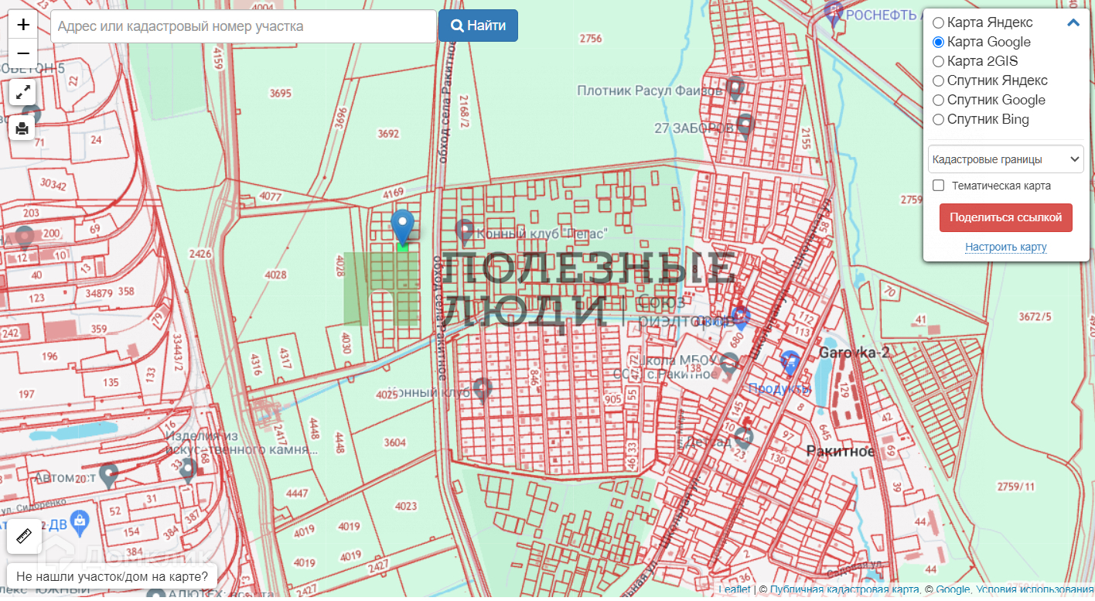The height and width of the screenshot is (601, 1095).
Task: Open the ruler measurement tool
Action: point(24,536)
